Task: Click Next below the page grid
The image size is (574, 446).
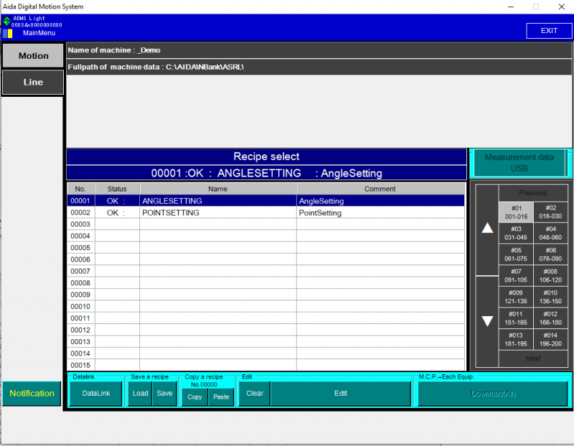Action: (x=532, y=357)
